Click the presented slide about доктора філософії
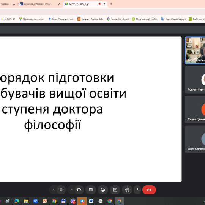Viewport: 205px width, 205px height. (91, 109)
